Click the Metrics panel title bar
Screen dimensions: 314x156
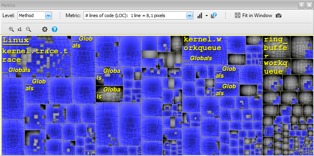point(148,5)
